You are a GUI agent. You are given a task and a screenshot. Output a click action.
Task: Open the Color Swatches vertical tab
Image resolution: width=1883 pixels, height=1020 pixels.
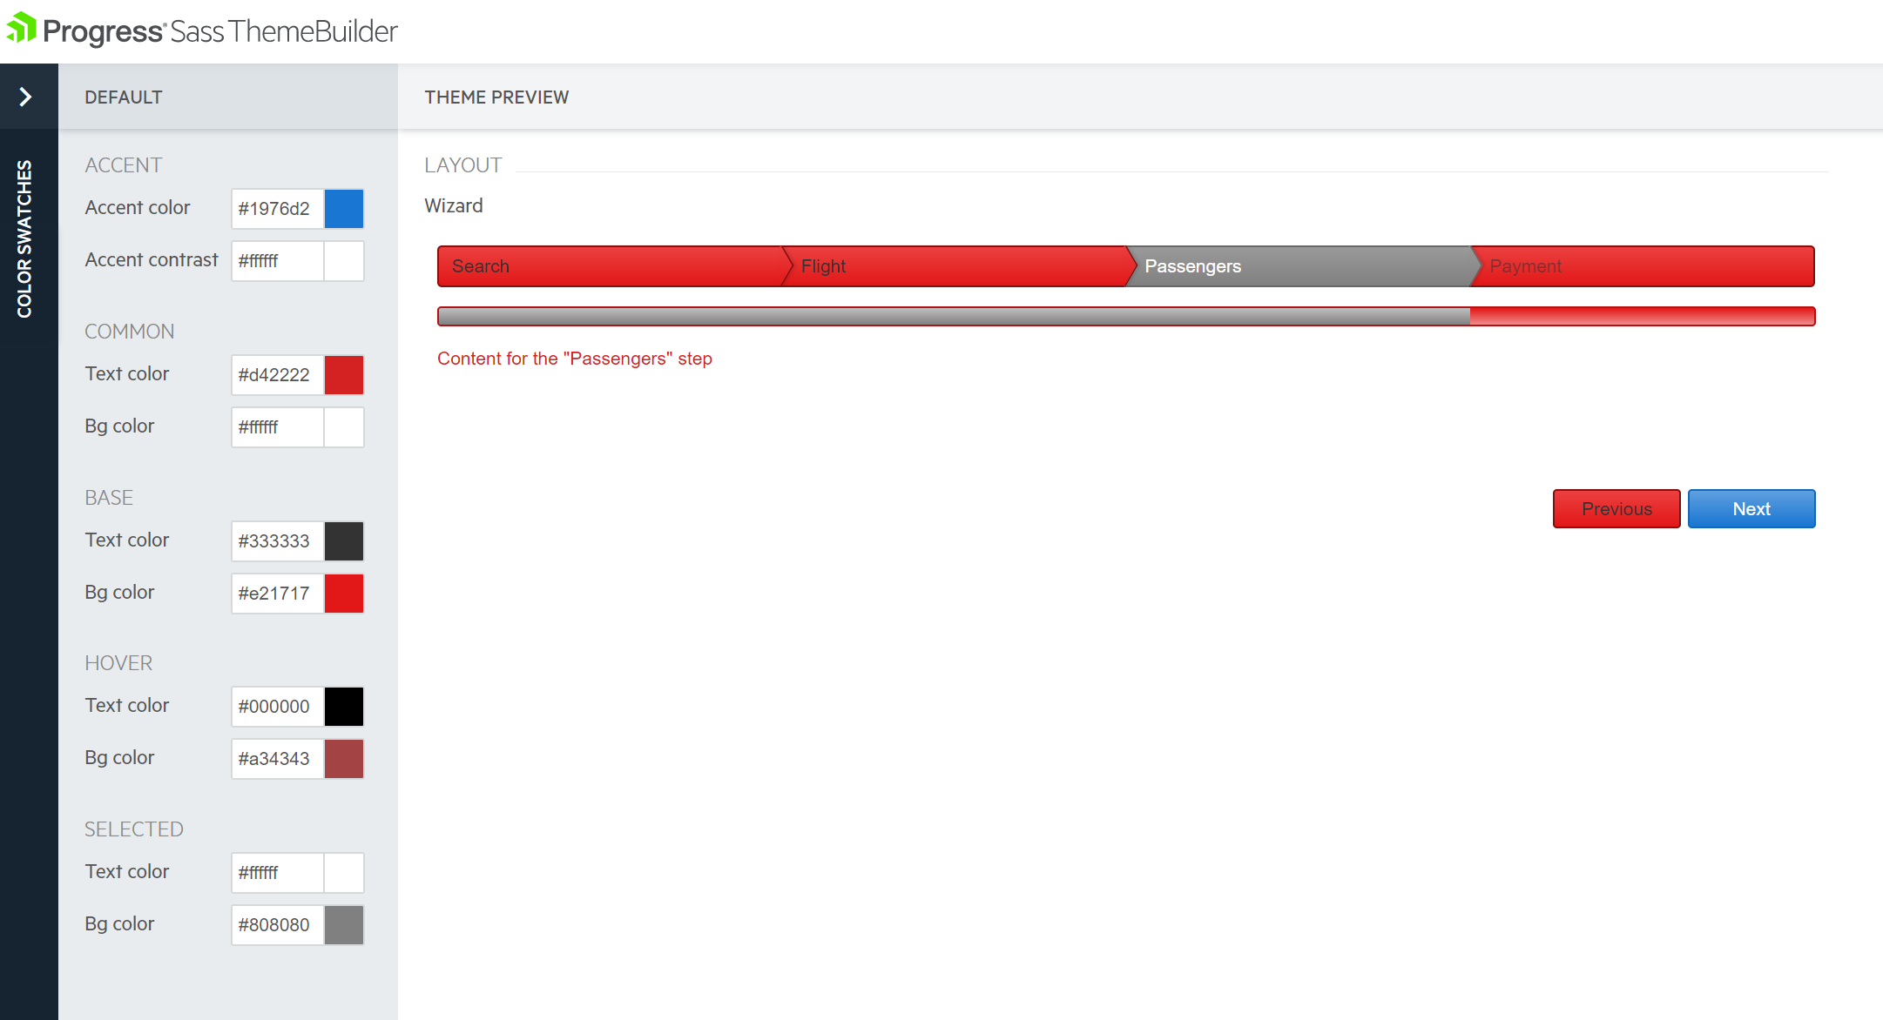25,238
